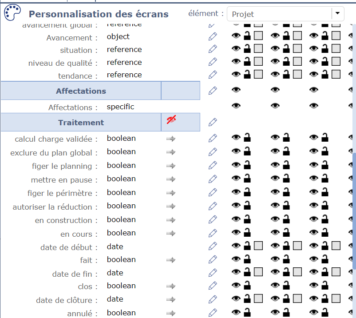Viewport: 356px width, 318px height.
Task: Click the gray arrow in 'figer le planning' row
Action: pos(171,166)
